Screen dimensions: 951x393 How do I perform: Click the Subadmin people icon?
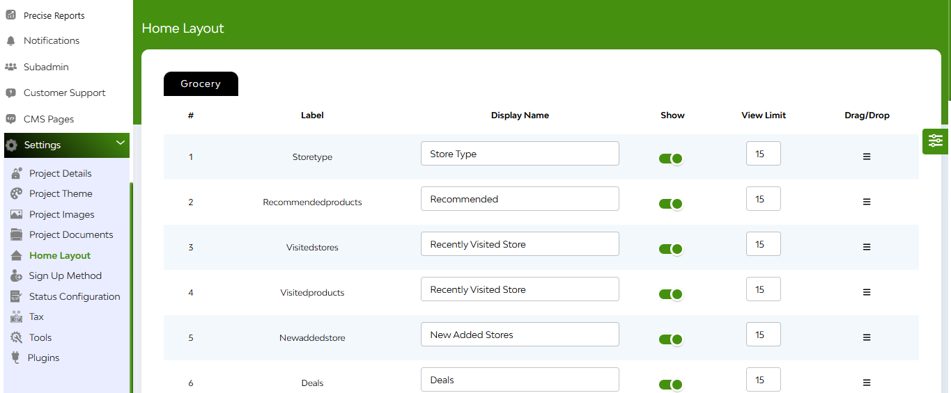click(x=10, y=67)
